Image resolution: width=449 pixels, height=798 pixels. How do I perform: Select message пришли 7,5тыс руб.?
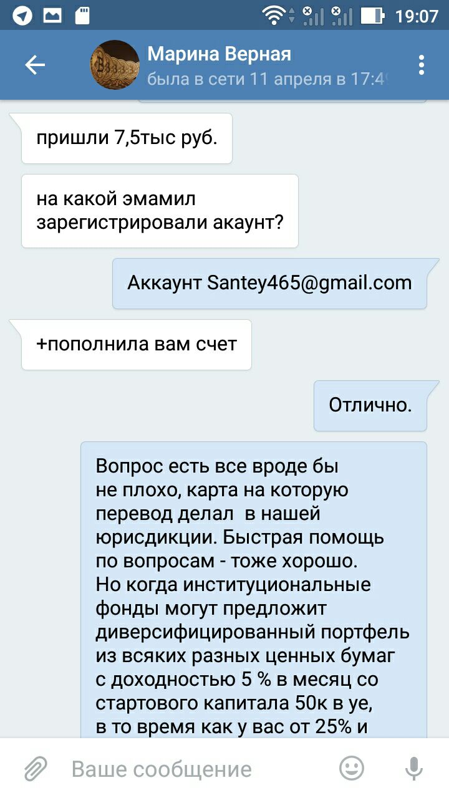click(x=127, y=138)
